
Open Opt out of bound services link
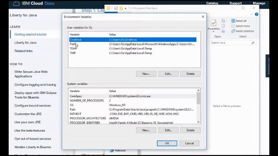tap(33, 139)
